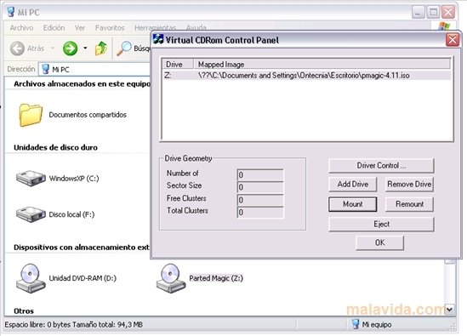Viewport: 467px width, 336px height.
Task: Click the Mi PC window title icon
Action: point(11,12)
